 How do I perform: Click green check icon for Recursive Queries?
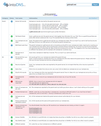[12, 65]
